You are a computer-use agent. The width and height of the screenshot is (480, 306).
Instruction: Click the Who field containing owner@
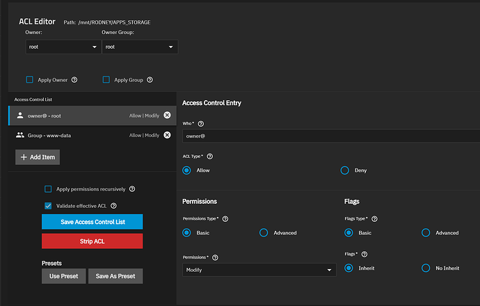(x=331, y=136)
